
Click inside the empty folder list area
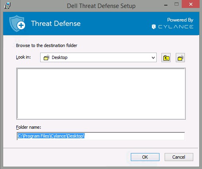pyautogui.click(x=101, y=94)
